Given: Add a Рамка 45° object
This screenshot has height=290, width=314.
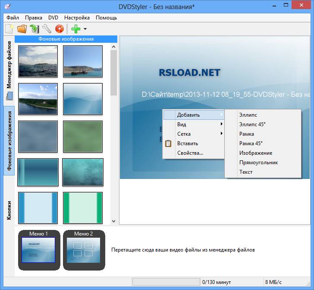Looking at the screenshot, I should tap(263, 143).
